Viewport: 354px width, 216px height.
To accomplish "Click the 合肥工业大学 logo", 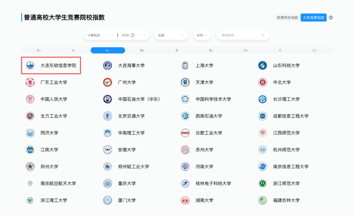I will tap(185, 133).
